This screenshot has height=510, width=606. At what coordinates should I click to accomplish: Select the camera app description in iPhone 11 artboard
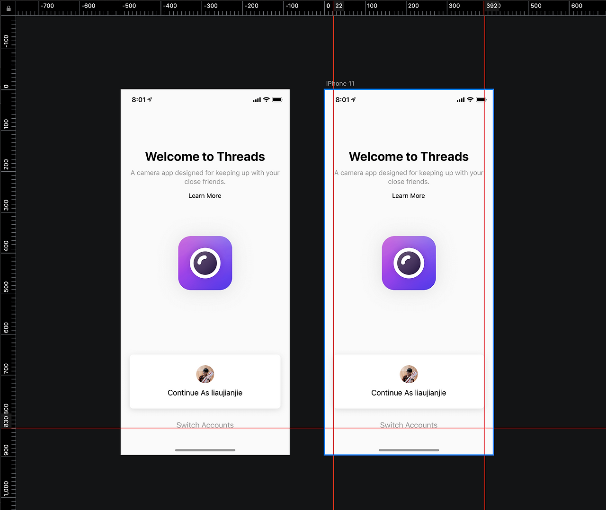(409, 177)
